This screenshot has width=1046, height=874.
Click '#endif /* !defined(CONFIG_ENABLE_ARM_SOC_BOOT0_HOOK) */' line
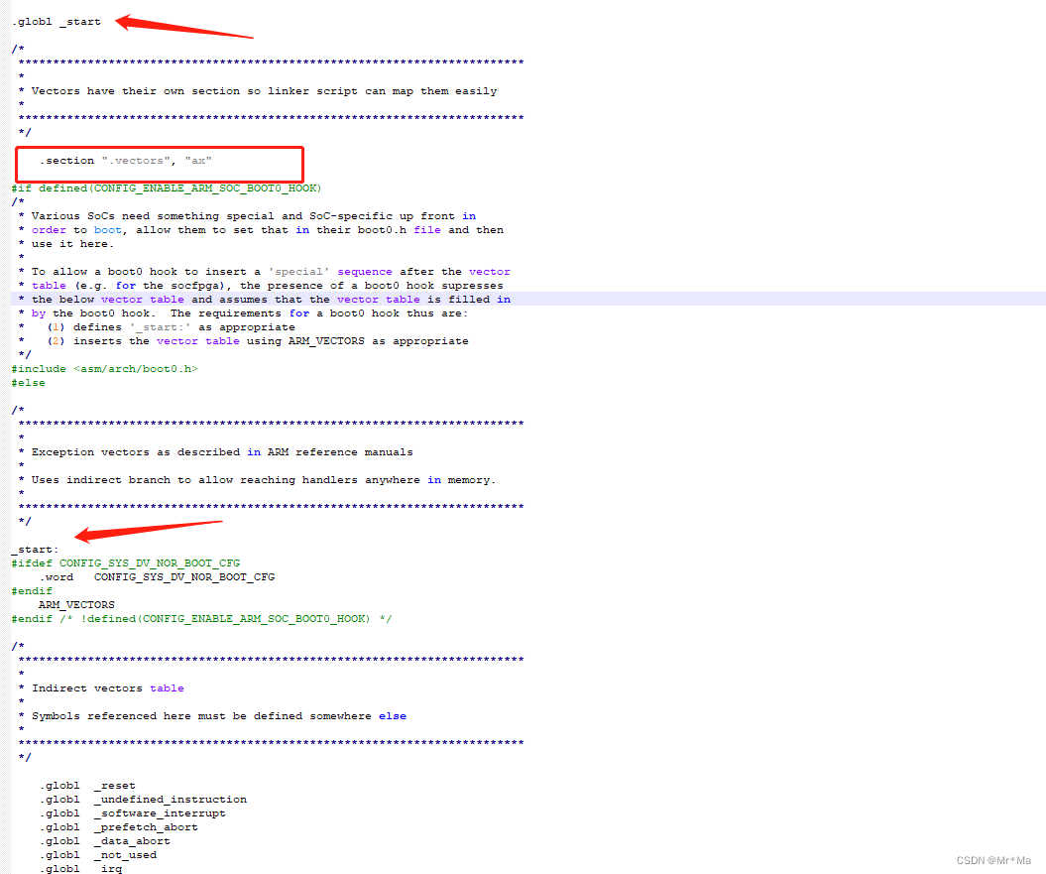pyautogui.click(x=201, y=619)
